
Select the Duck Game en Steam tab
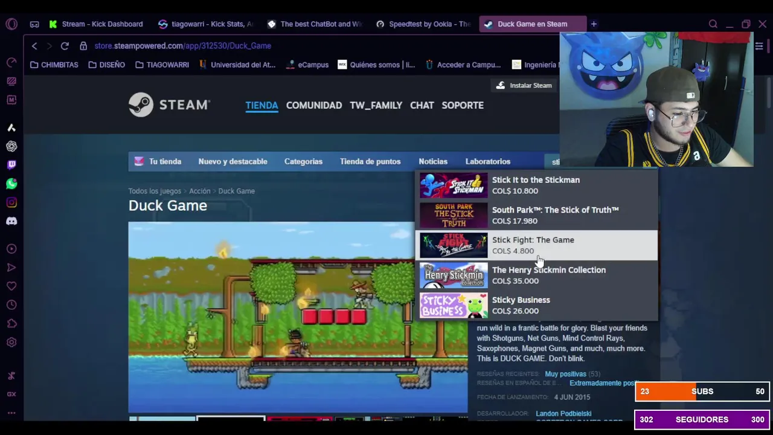tap(531, 24)
